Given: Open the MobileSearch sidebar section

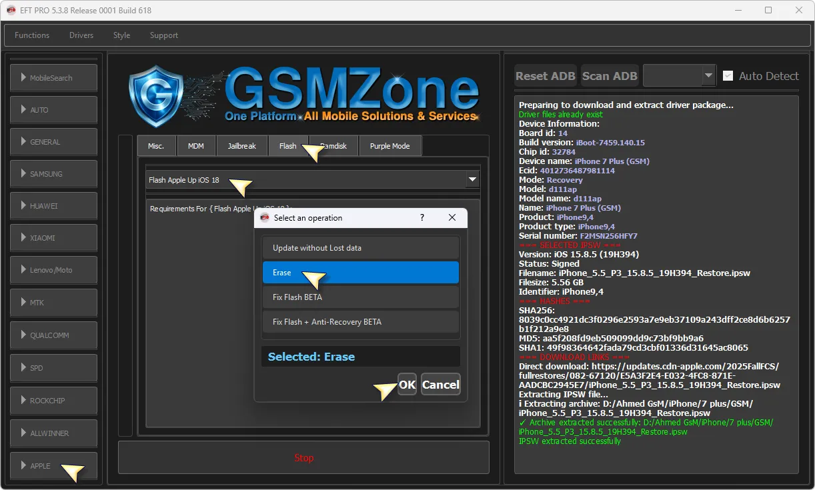Looking at the screenshot, I should coord(53,78).
